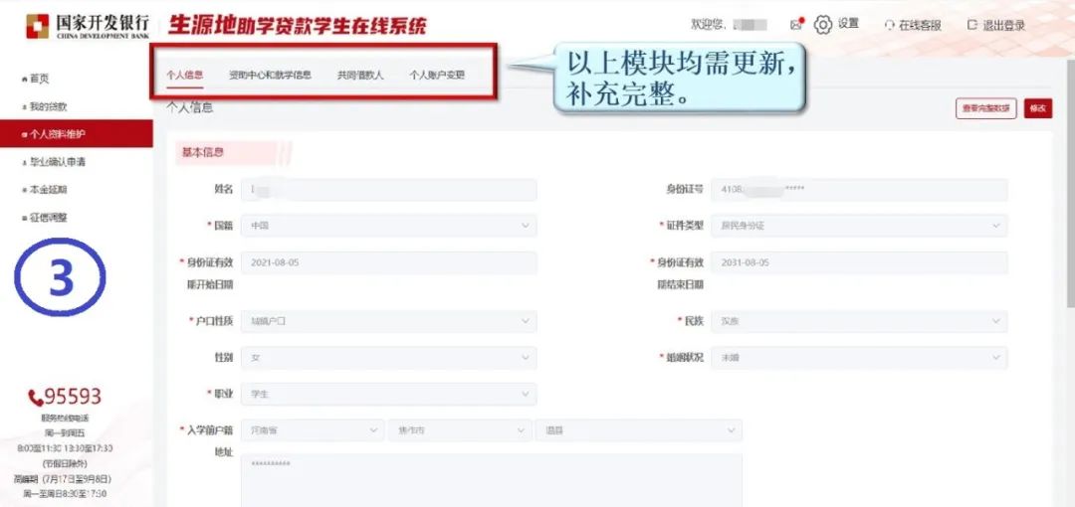Click the China Development Bank logo
The height and width of the screenshot is (507, 1075).
[x=88, y=26]
